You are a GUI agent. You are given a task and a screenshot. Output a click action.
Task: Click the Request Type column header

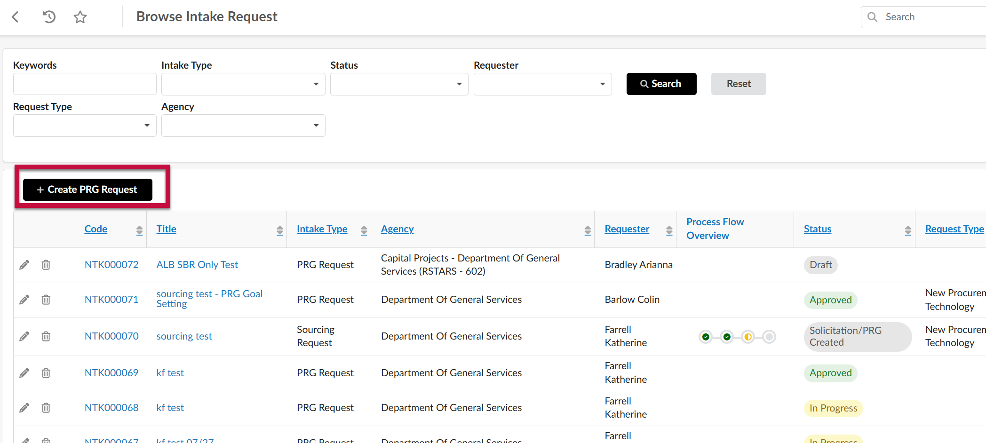954,229
